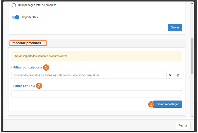Open the category selection dropdown
Viewport: 198px width, 133px height.
[x=89, y=75]
